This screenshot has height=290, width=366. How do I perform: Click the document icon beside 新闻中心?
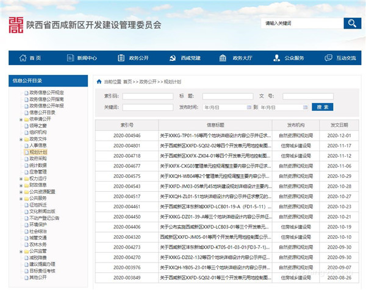pyautogui.click(x=70, y=58)
